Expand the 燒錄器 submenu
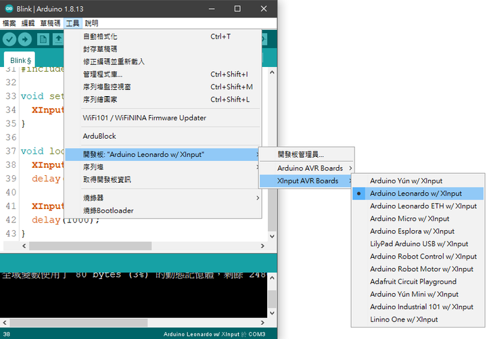Screen dimensions: 487x339 point(163,198)
